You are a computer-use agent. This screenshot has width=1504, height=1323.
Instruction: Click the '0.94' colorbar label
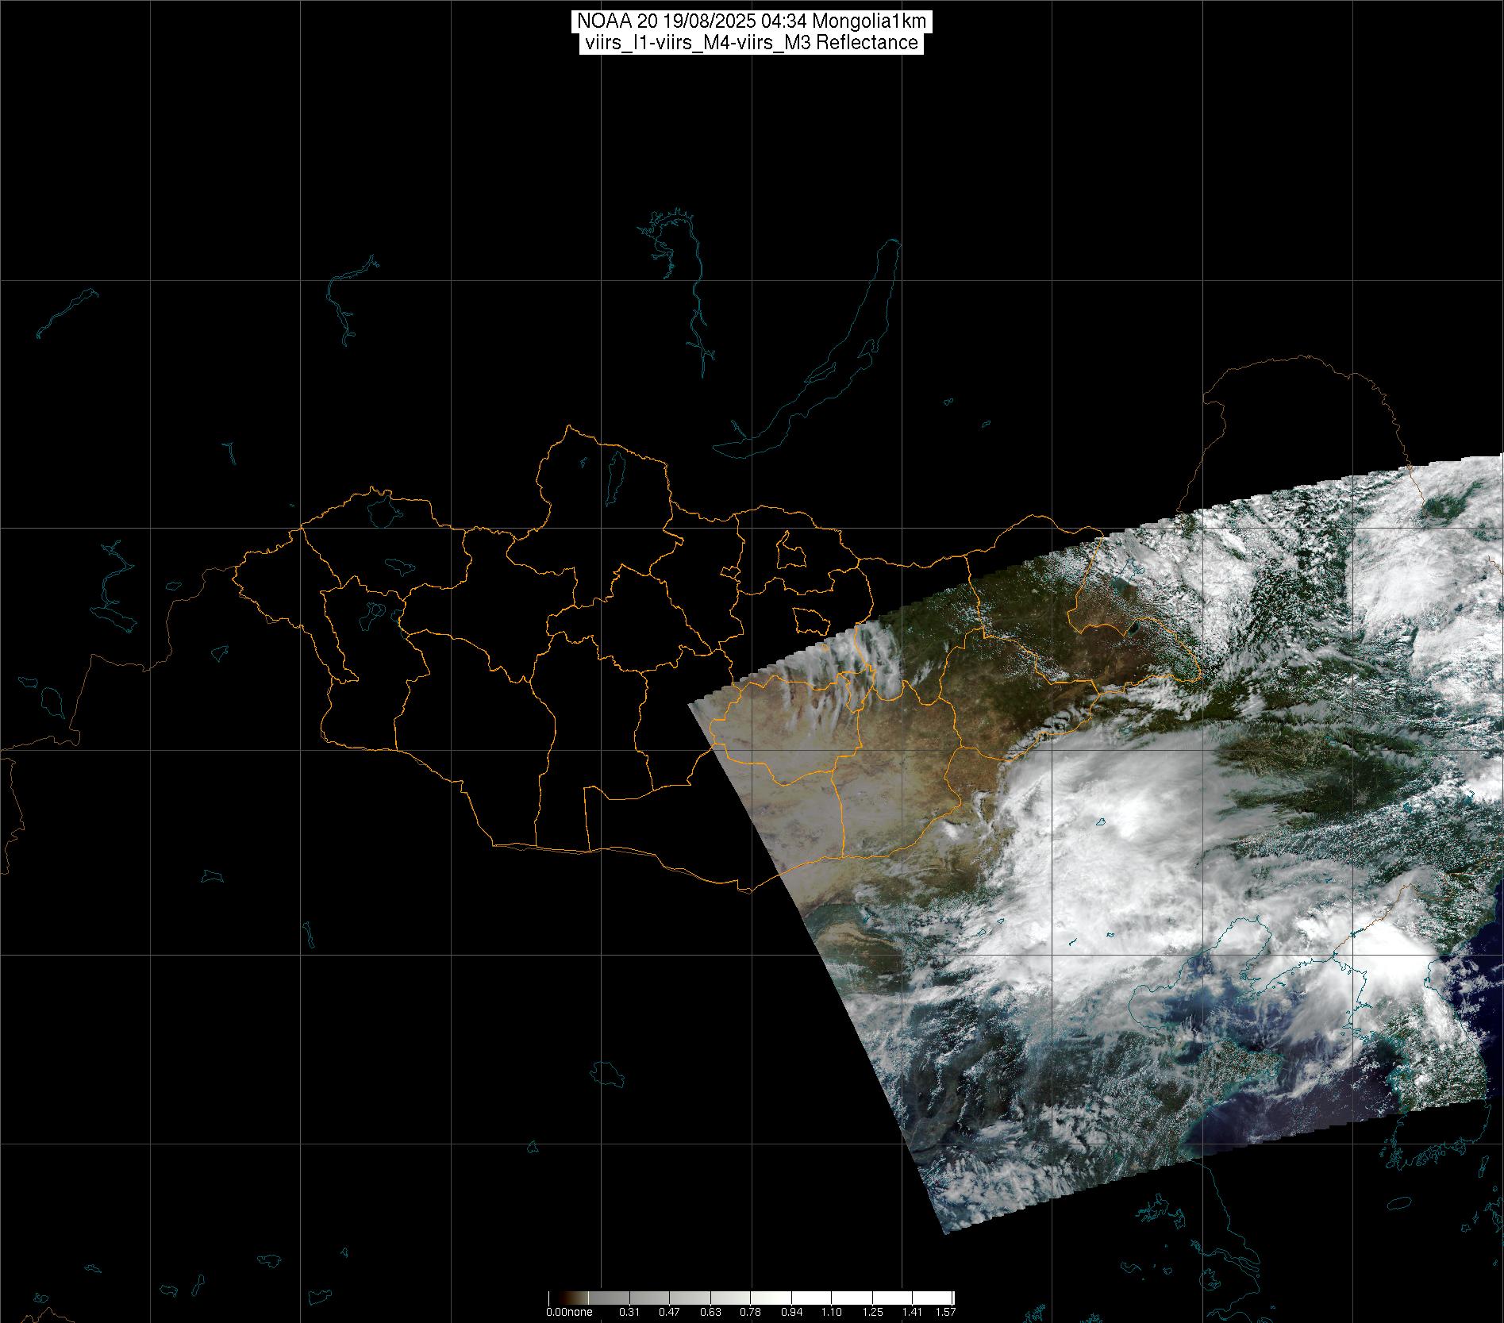pos(792,1312)
